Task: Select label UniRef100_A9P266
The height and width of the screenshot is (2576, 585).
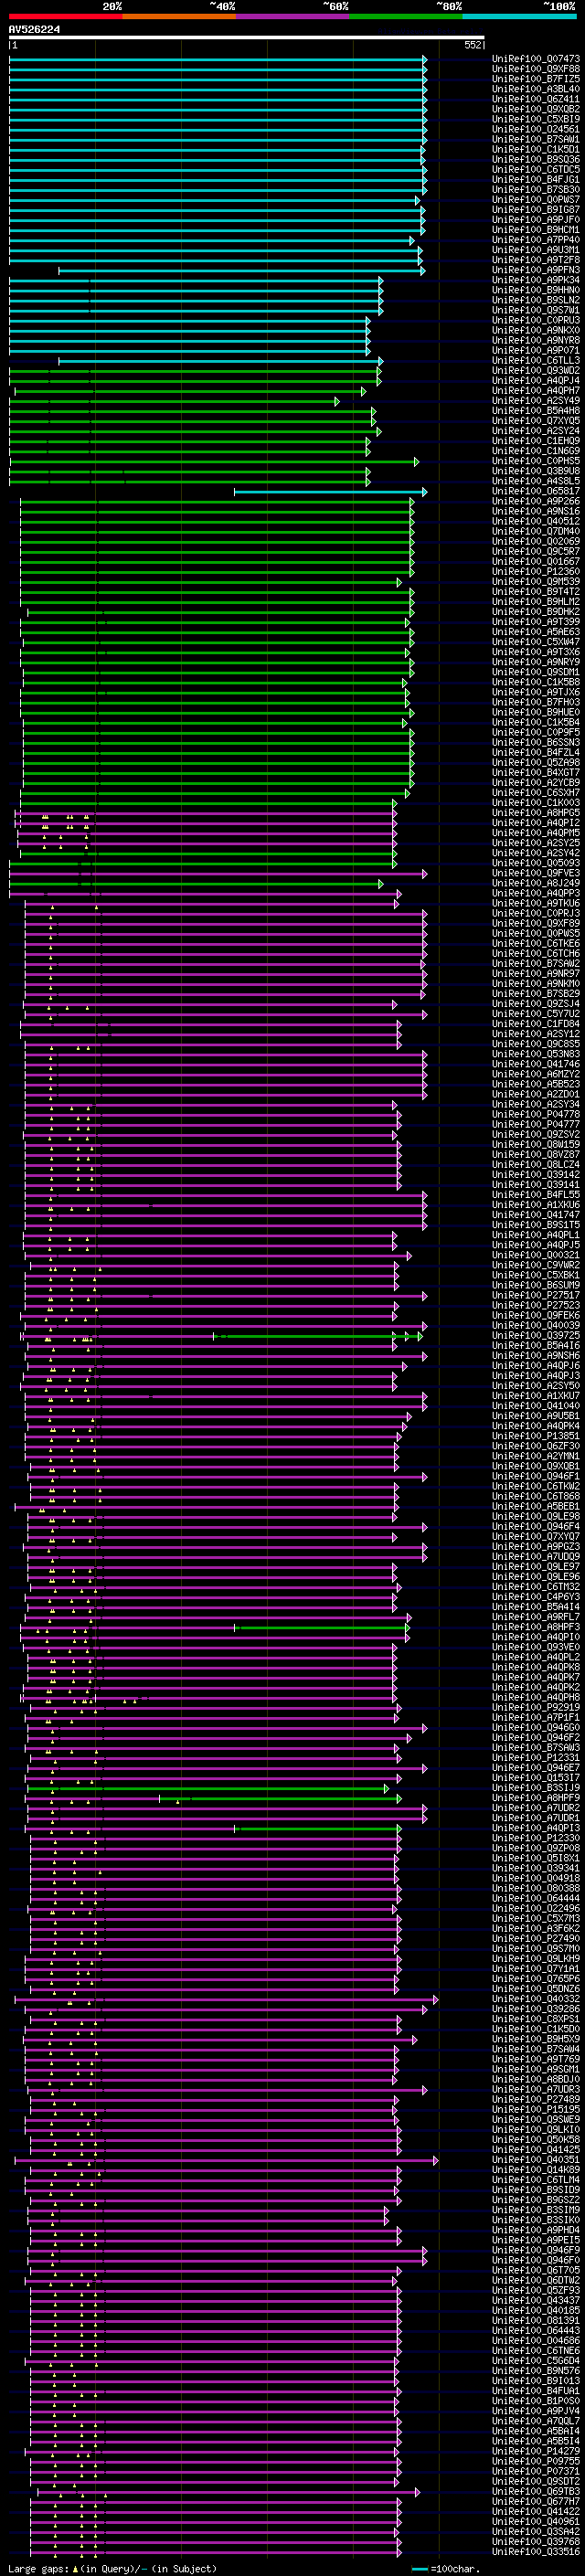Action: [536, 501]
